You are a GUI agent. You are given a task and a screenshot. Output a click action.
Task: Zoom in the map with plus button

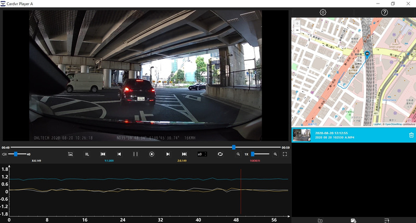point(297,23)
